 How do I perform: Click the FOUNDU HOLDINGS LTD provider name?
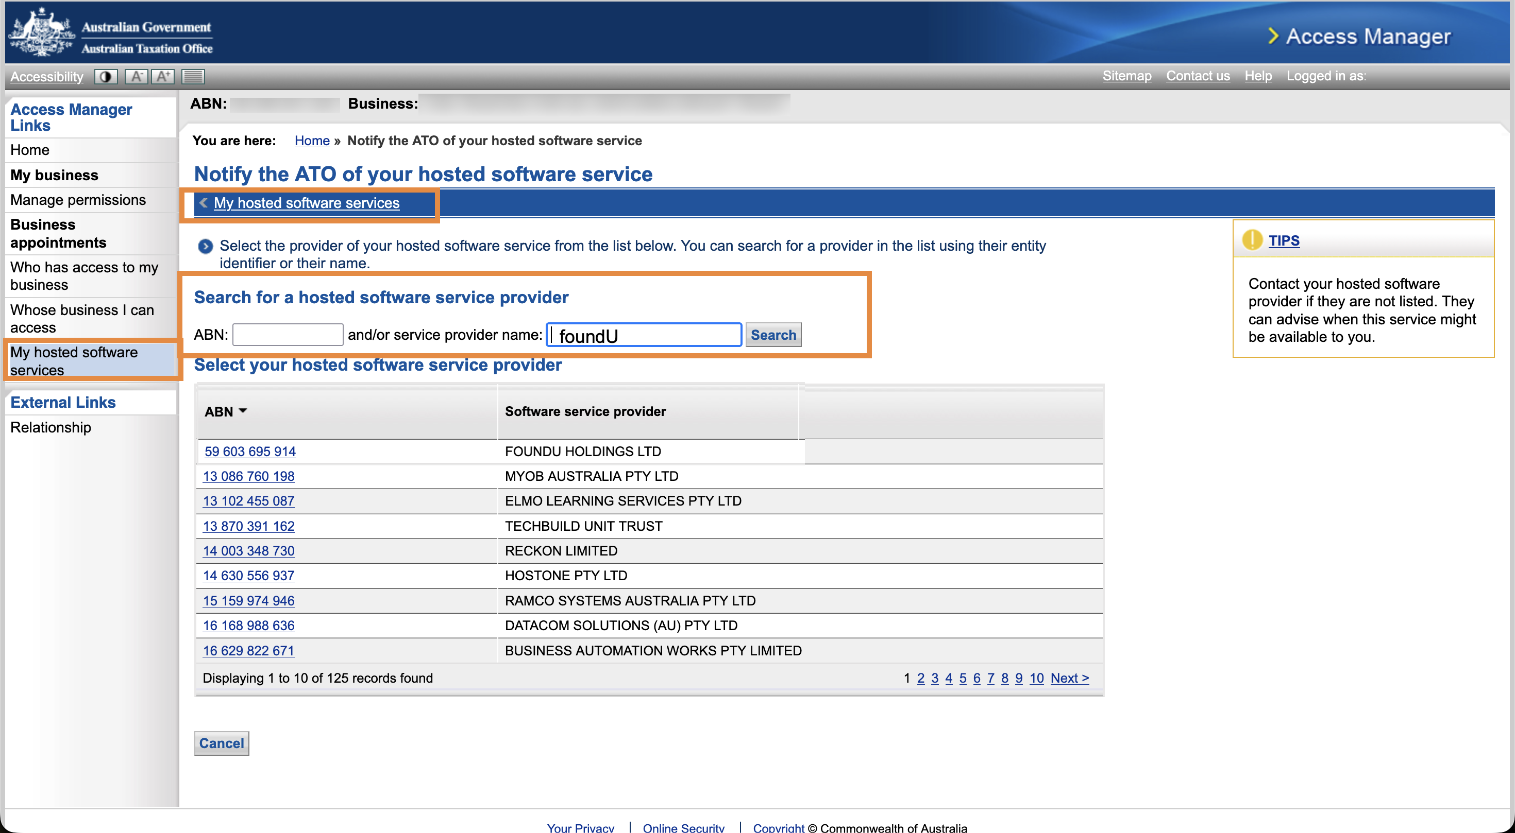coord(583,451)
